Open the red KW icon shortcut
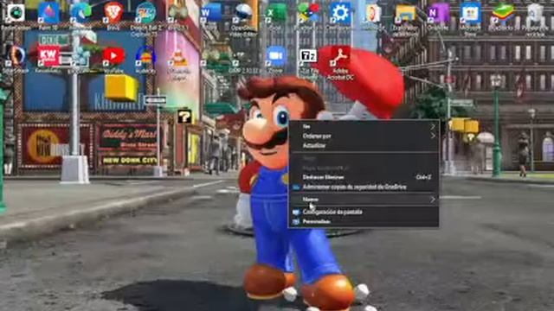The height and width of the screenshot is (311, 554). point(48,59)
